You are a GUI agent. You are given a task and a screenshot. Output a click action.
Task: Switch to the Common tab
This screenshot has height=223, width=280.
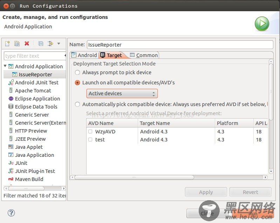(144, 55)
